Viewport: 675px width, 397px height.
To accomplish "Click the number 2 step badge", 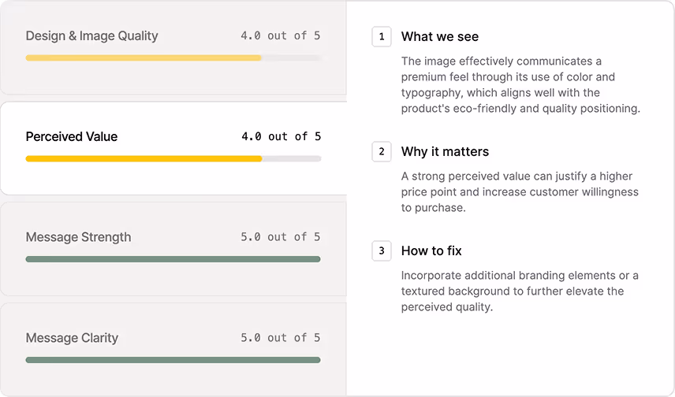I will pos(382,152).
